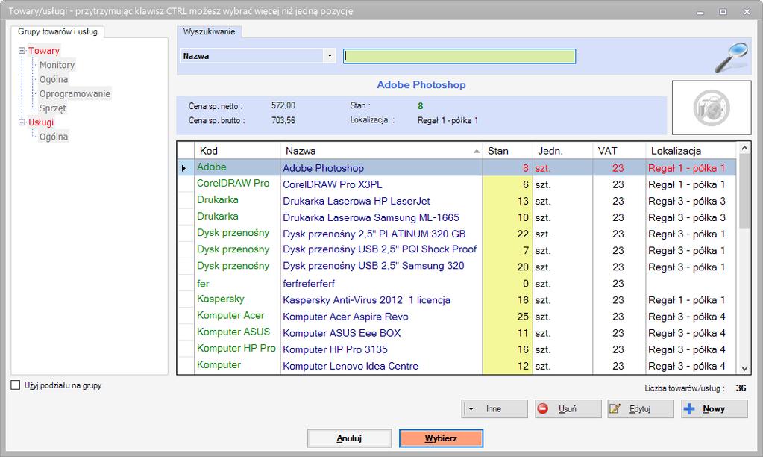Click the Adobe Photoshop heading above the details
Image resolution: width=763 pixels, height=457 pixels.
(x=421, y=85)
